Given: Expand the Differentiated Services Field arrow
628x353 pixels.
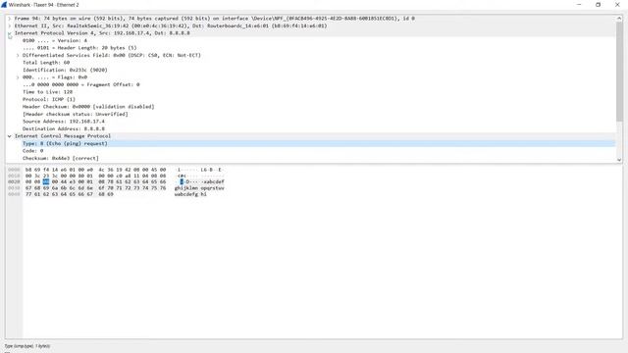Looking at the screenshot, I should (x=18, y=55).
